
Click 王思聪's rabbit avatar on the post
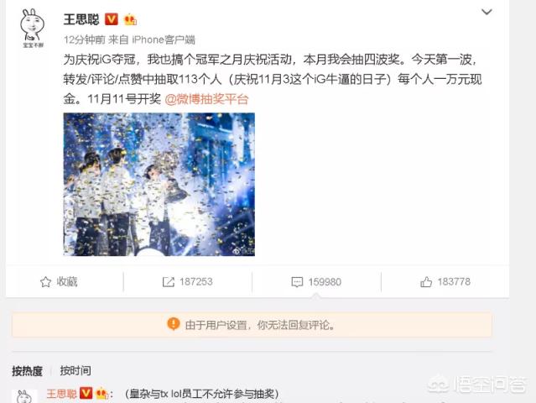pyautogui.click(x=33, y=28)
